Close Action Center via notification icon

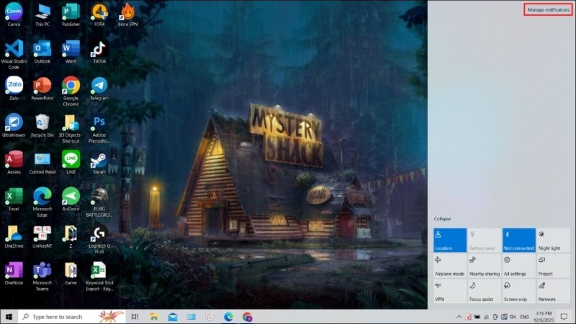(564, 317)
